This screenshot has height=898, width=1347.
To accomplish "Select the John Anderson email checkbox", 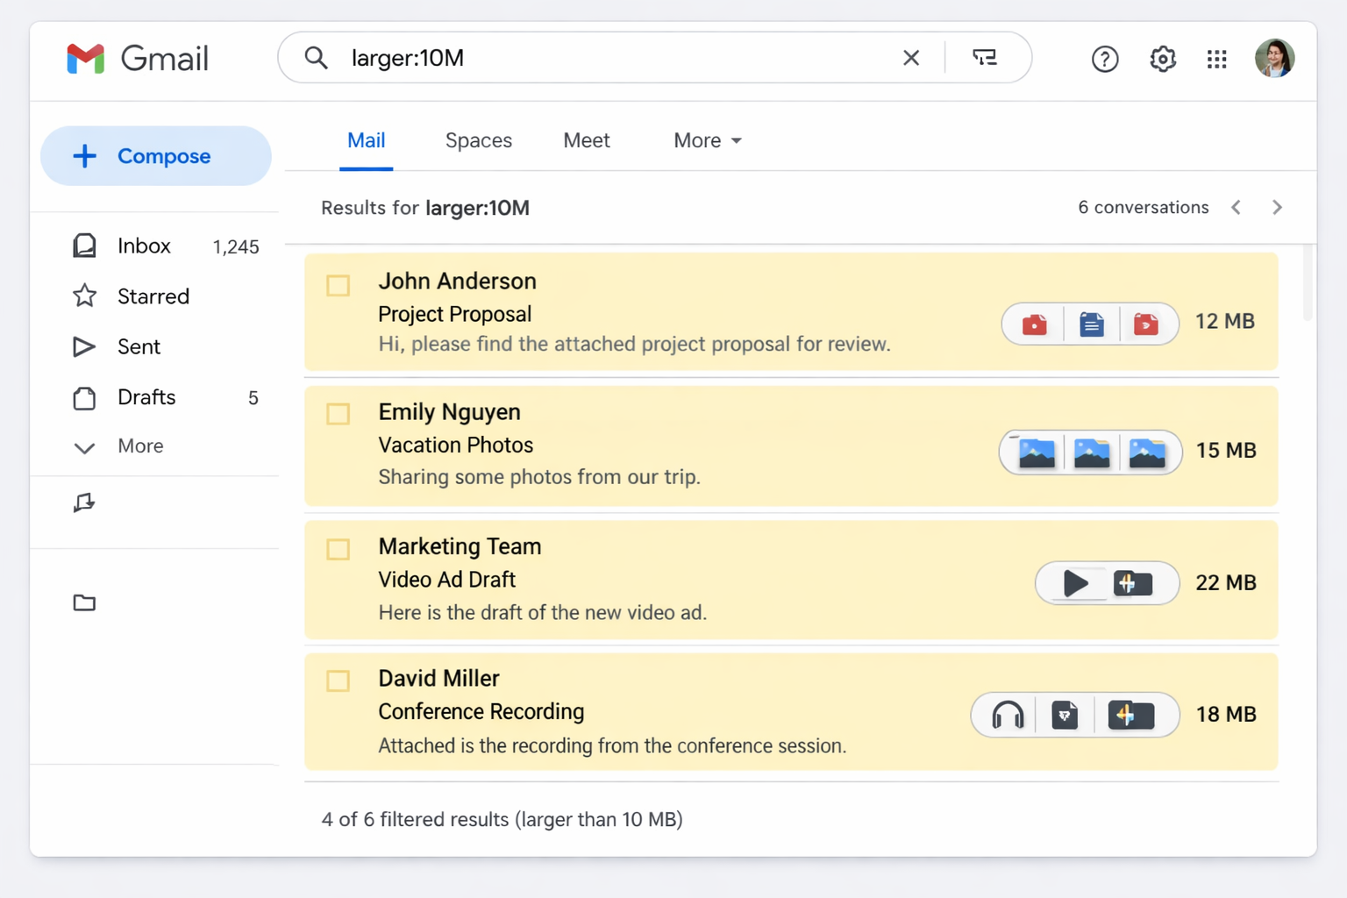I will tap(338, 285).
